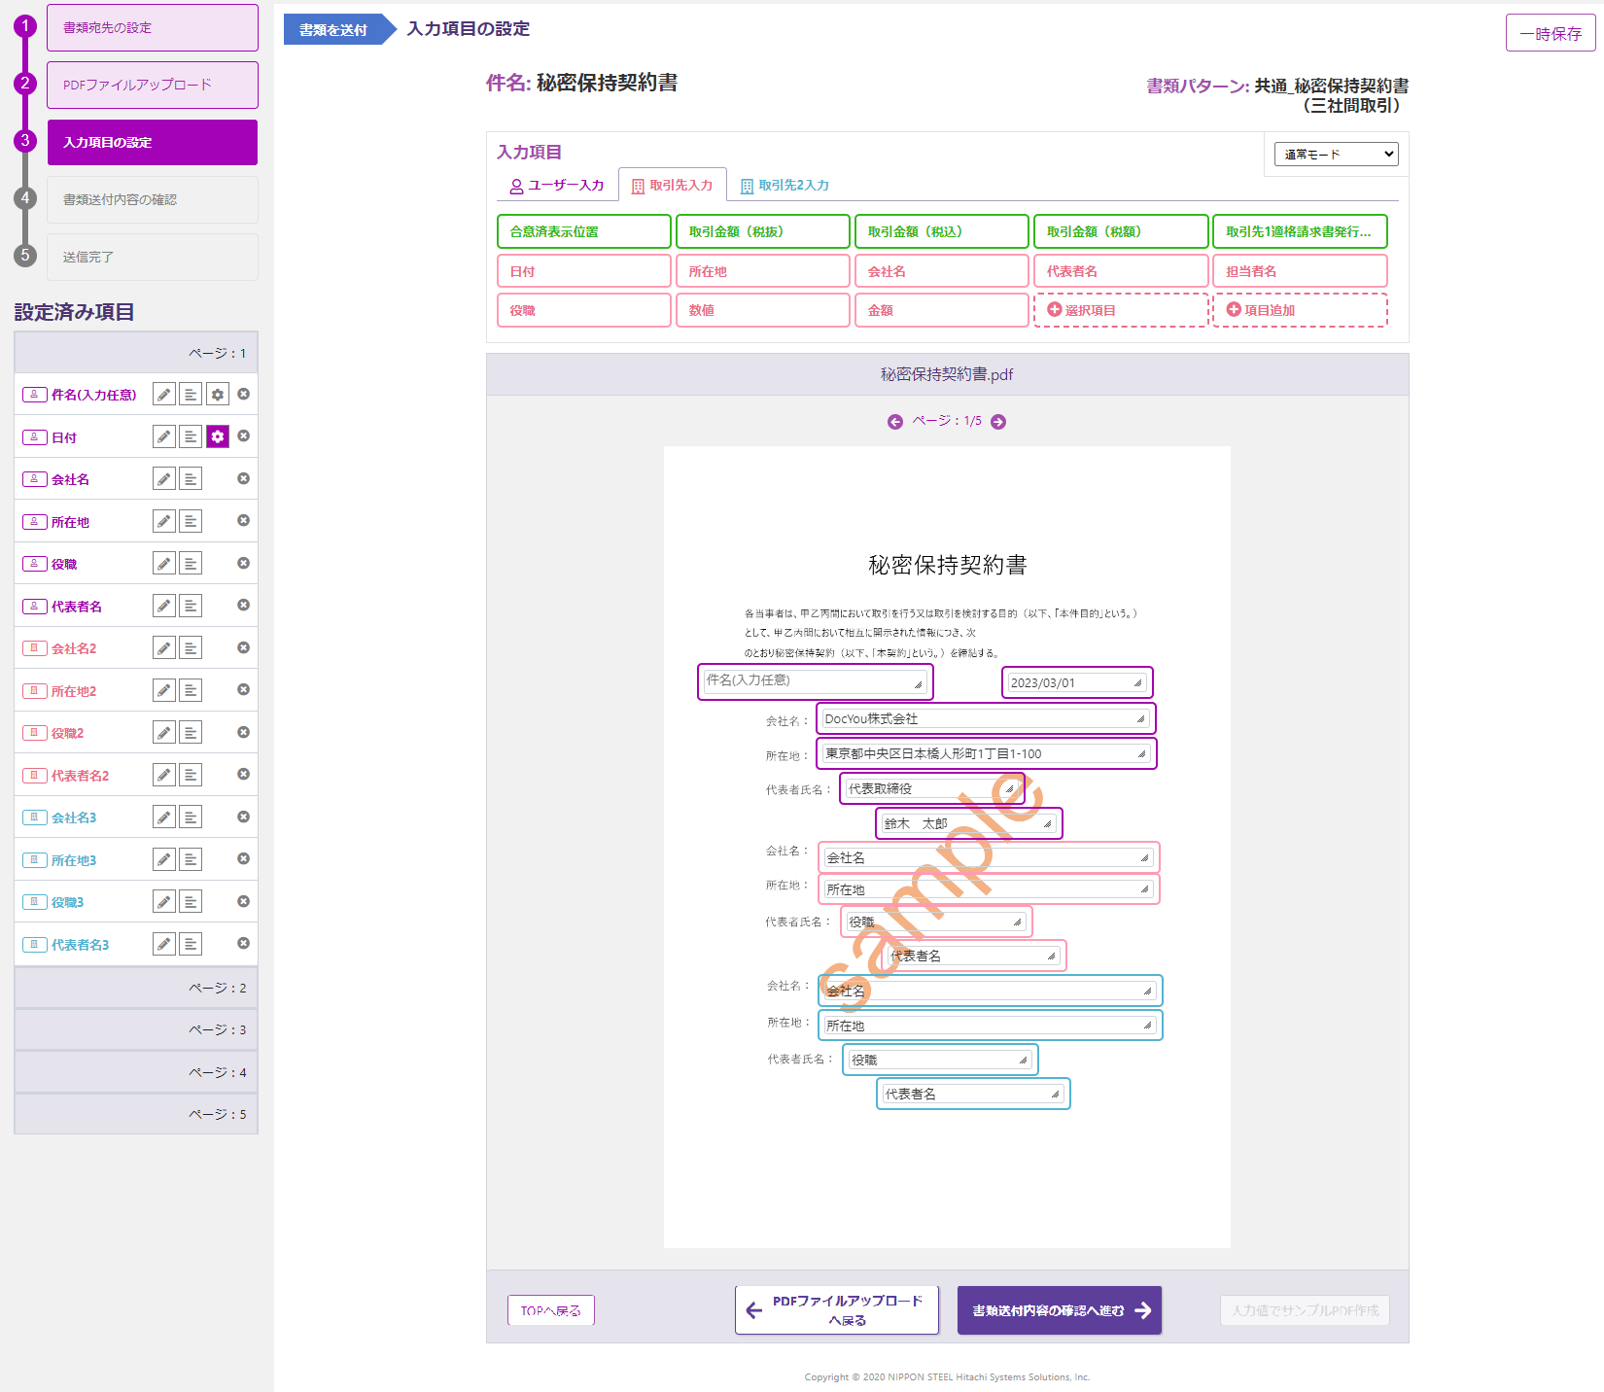
Task: Switch to the 取引先2入力 tab
Action: (x=785, y=185)
